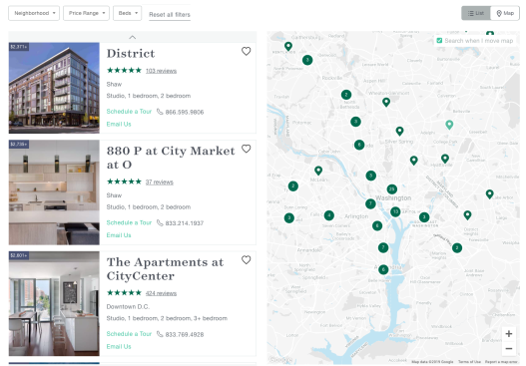Select the cluster marker labeled 25 near Washington
This screenshot has width=526, height=366.
392,189
